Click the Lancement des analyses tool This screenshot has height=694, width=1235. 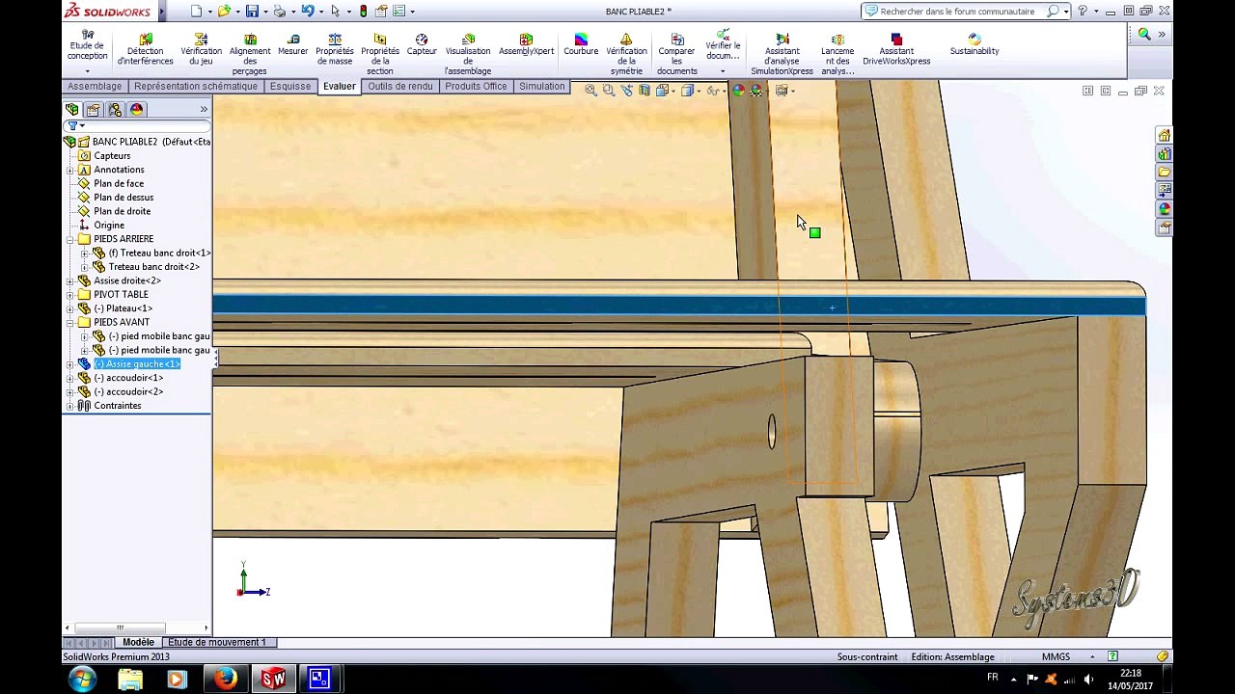click(837, 55)
